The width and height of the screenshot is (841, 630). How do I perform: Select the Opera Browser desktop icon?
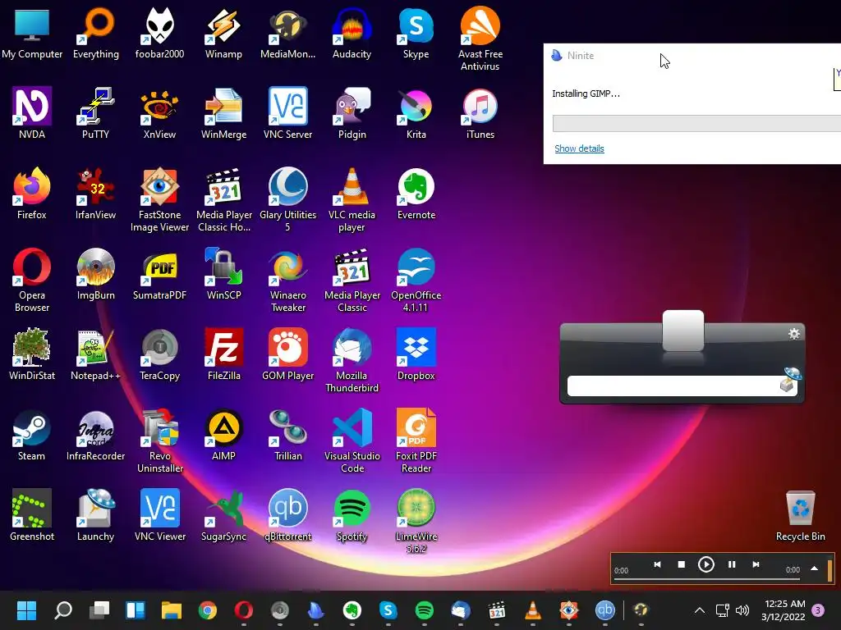click(x=32, y=280)
